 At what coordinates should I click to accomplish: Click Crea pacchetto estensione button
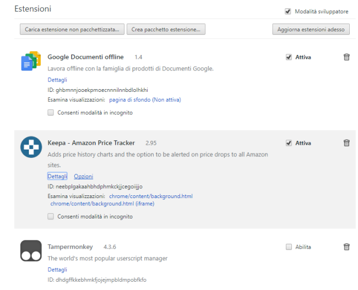coord(166,29)
